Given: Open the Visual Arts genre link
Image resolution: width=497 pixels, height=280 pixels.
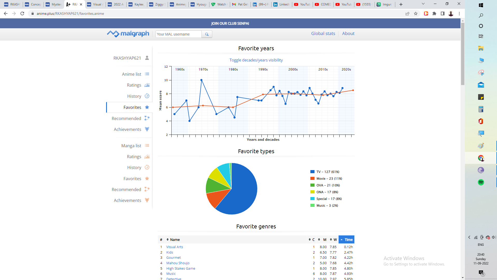Looking at the screenshot, I should pyautogui.click(x=174, y=247).
